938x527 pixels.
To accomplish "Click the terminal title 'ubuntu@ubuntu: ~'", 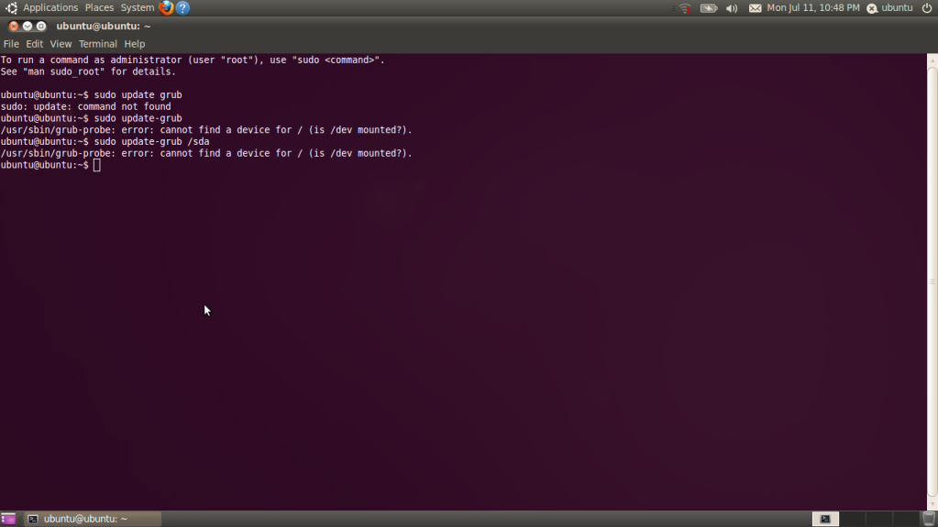I will pyautogui.click(x=104, y=27).
